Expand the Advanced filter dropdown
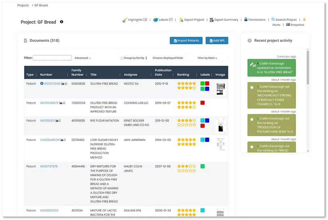This screenshot has width=328, height=220. point(83,58)
